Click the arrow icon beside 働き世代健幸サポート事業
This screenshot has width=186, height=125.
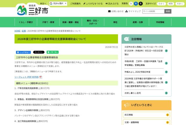coord(166,82)
